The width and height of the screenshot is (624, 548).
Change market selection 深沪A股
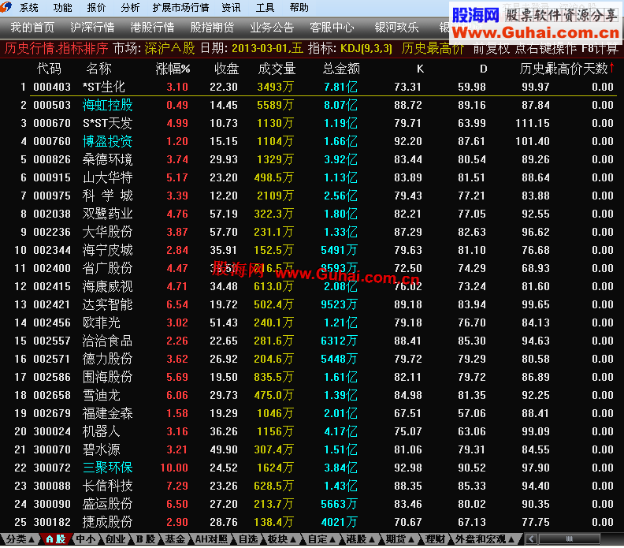169,49
